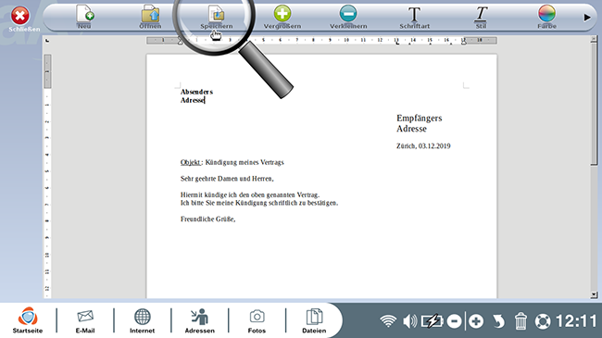Enlarge text with the green Vergrößern button

282,17
